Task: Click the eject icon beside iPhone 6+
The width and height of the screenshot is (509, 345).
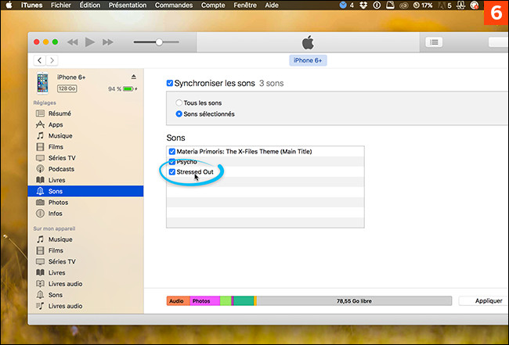Action: click(x=133, y=77)
